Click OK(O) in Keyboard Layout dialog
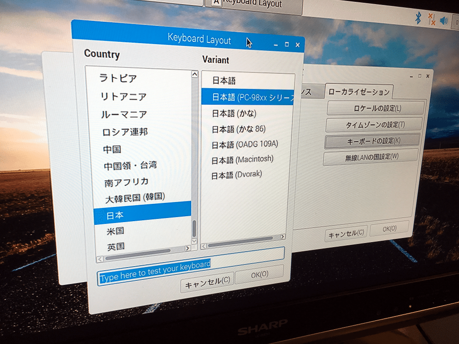 click(x=260, y=275)
